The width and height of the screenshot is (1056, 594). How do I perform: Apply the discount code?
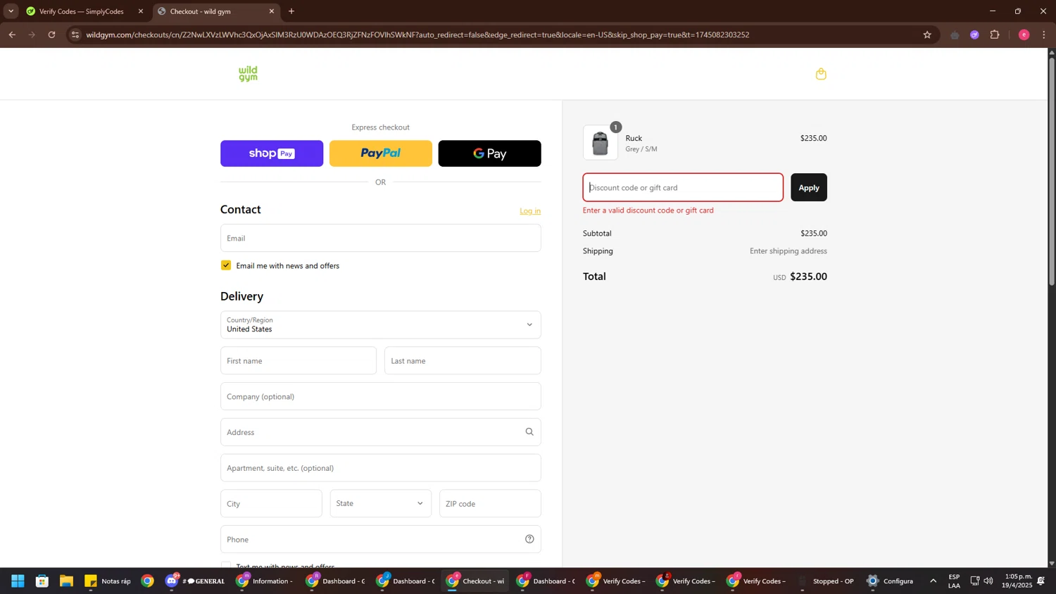pyautogui.click(x=808, y=187)
